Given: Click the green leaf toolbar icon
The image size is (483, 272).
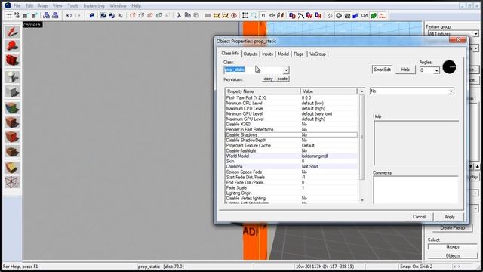Looking at the screenshot, I should point(374,15).
